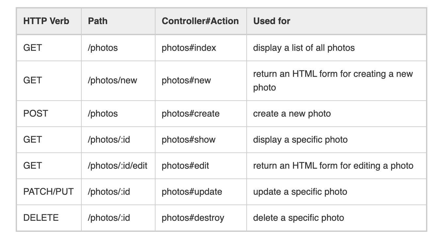
Task: Click the PATCH/PUT verb cell
Action: (48, 192)
